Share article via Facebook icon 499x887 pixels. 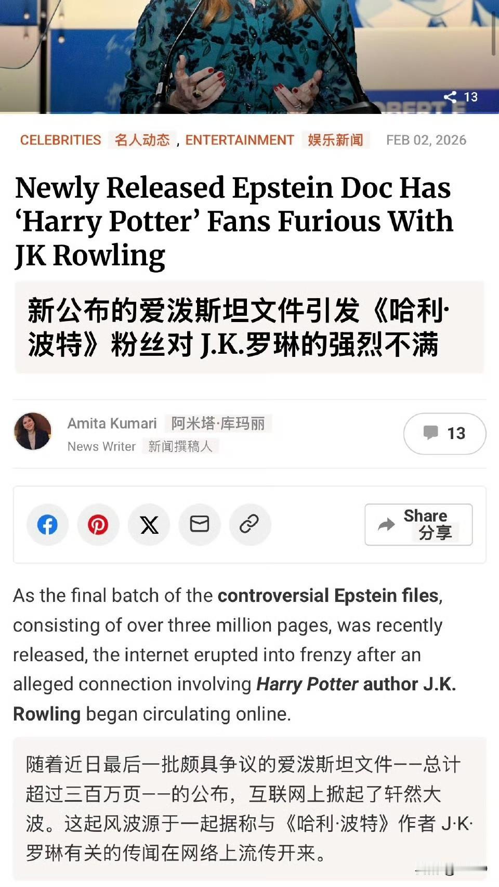(x=47, y=524)
